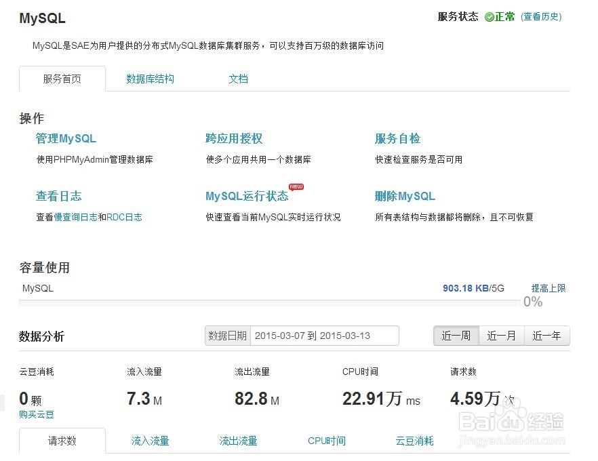Open the 文档 tab
The height and width of the screenshot is (461, 598).
[238, 79]
